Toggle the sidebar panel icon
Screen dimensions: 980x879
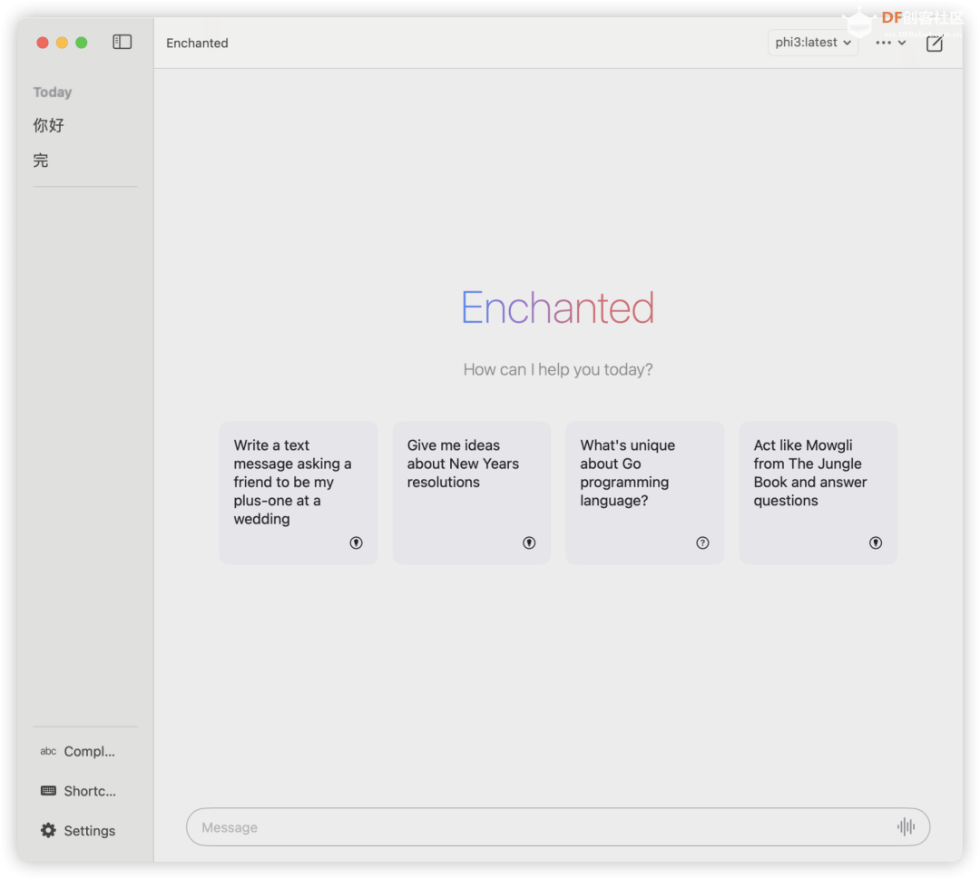coord(122,42)
